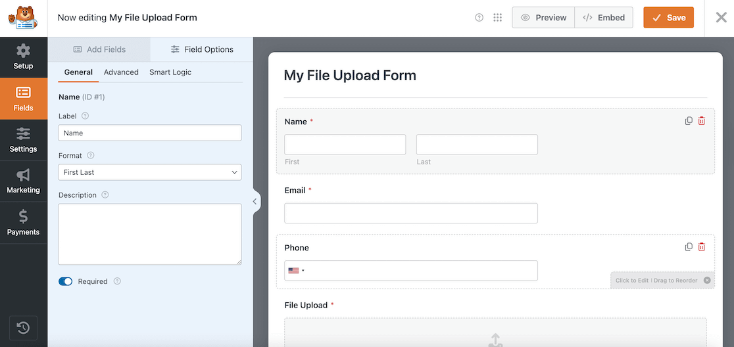Click the Email input in preview
Image resolution: width=734 pixels, height=347 pixels.
[411, 213]
